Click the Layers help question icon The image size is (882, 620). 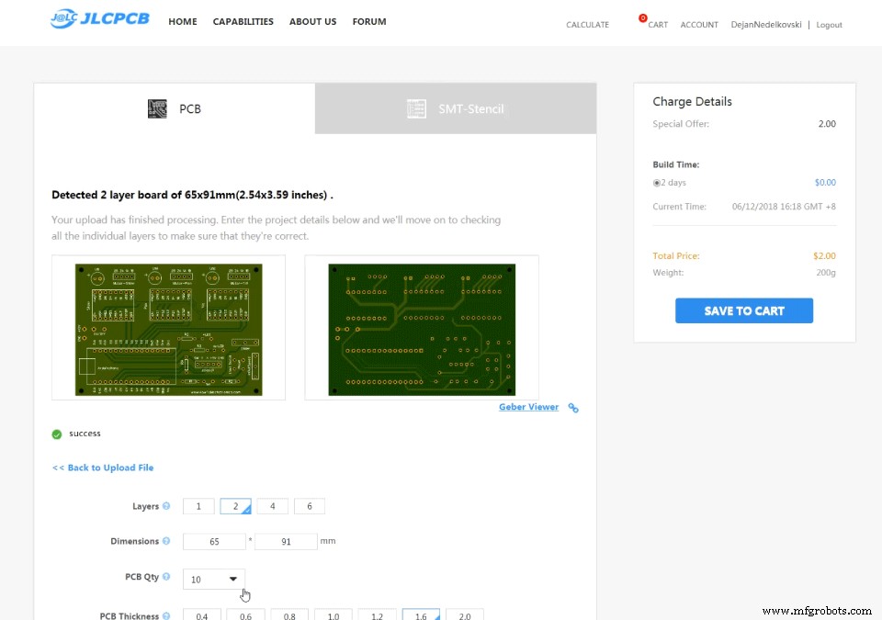point(166,506)
